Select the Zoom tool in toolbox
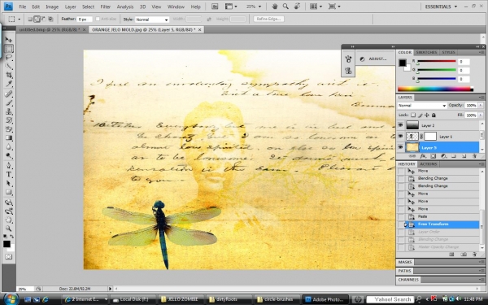 [9, 228]
